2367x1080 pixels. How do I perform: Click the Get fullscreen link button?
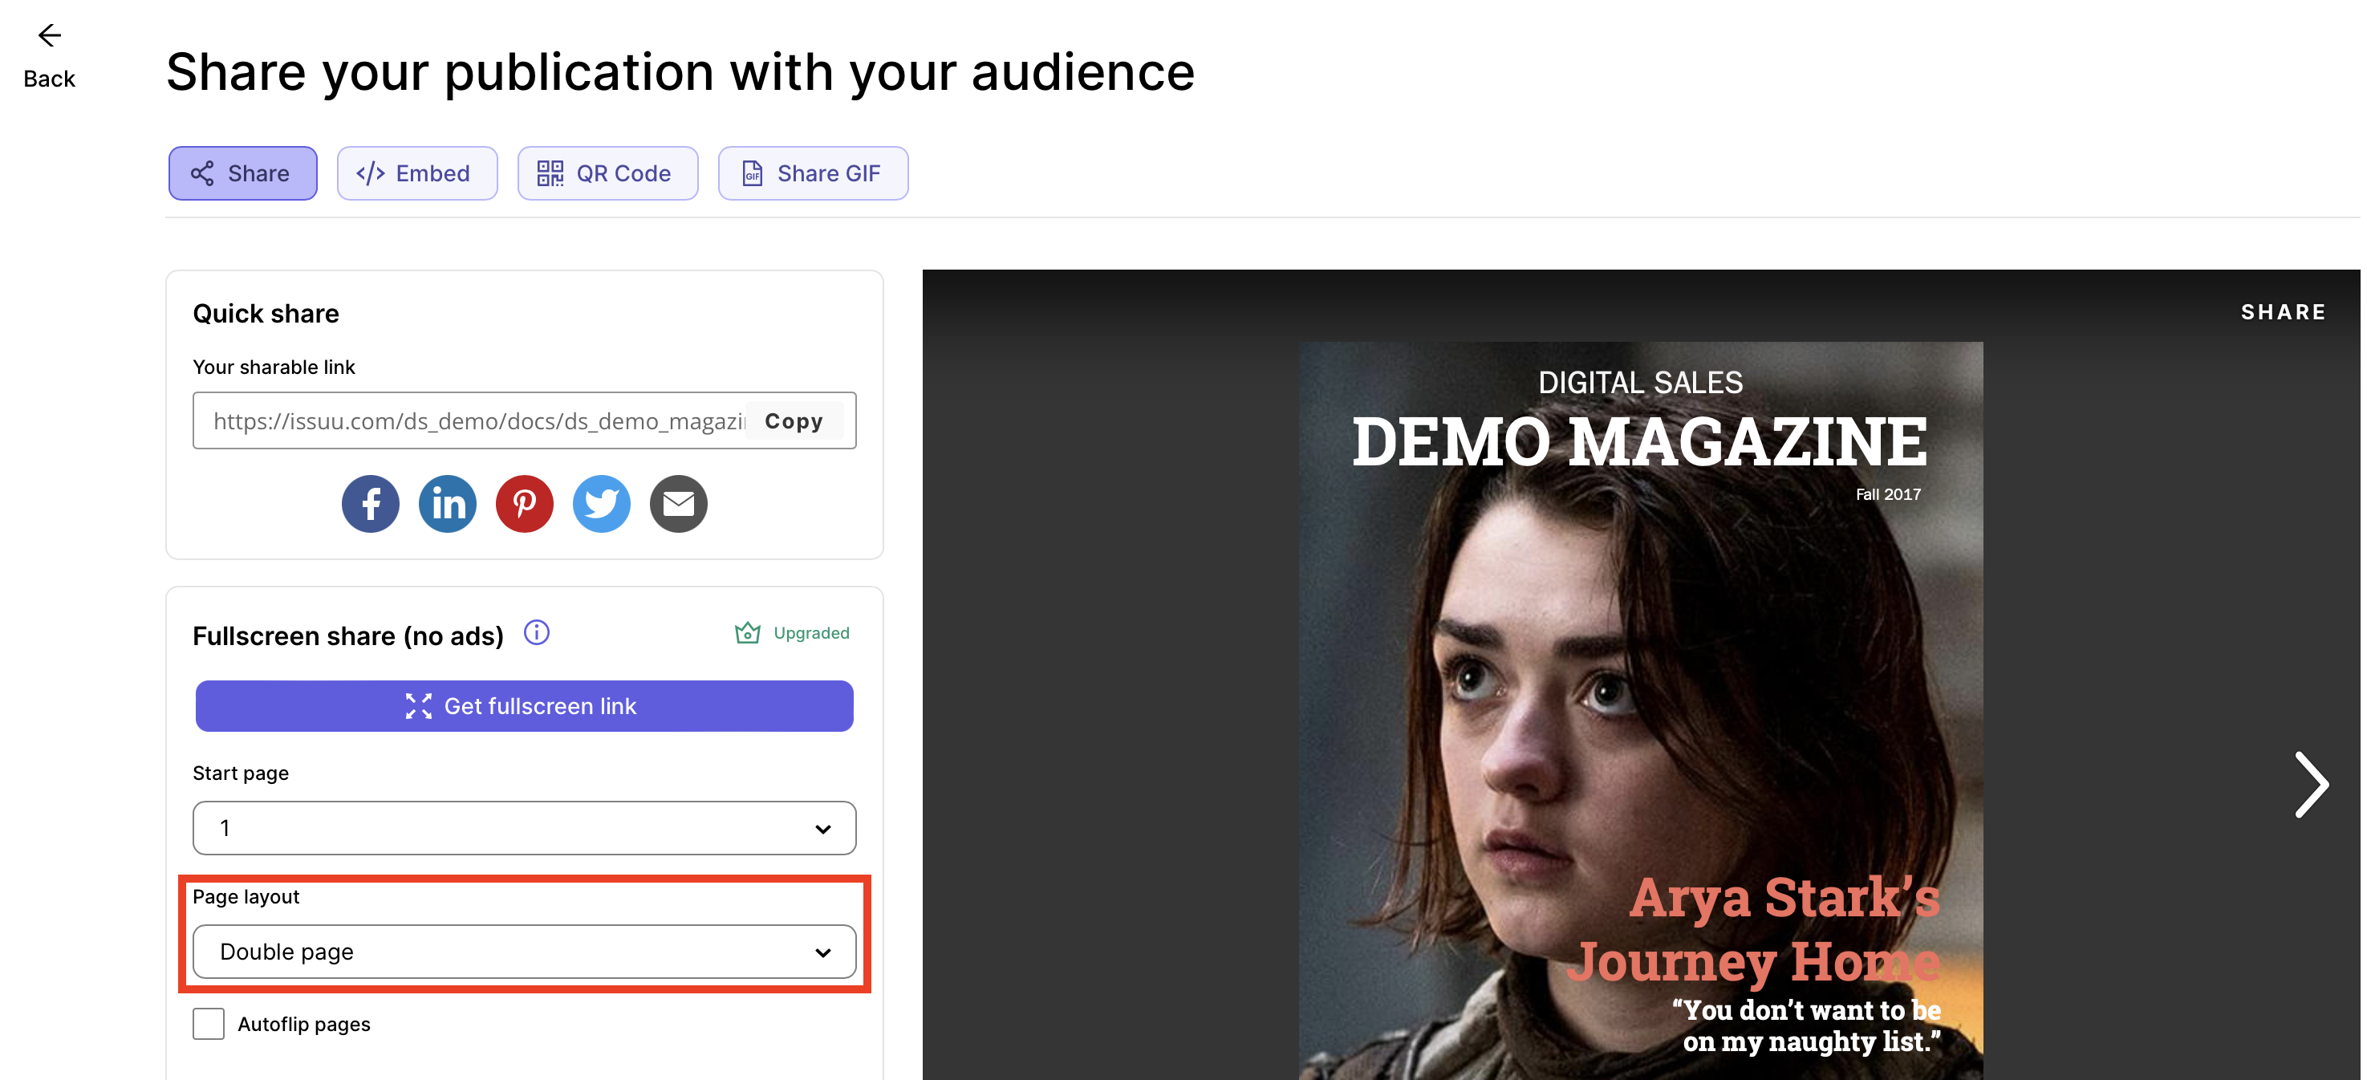coord(524,706)
